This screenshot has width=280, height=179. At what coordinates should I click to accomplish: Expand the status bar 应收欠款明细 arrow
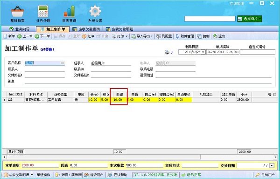pyautogui.click(x=32, y=175)
